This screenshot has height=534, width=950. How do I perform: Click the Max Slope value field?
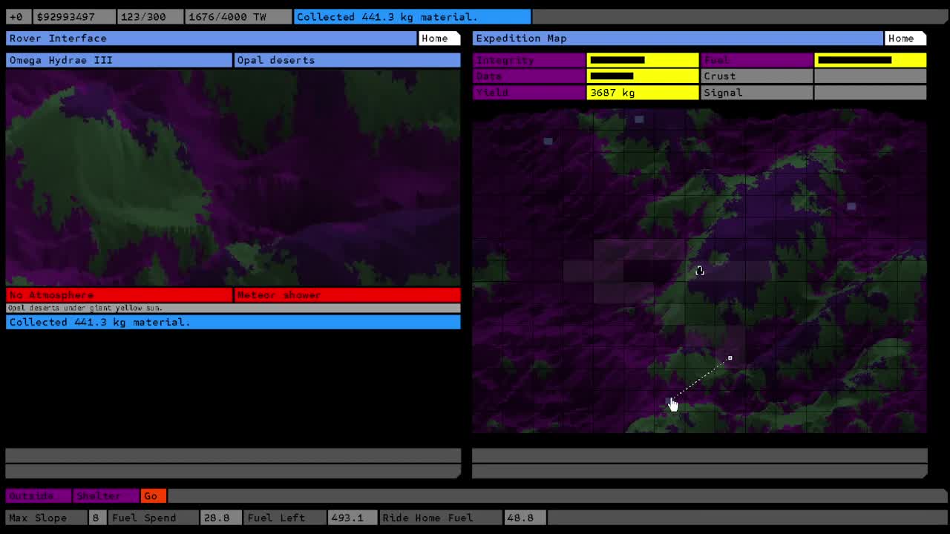[96, 518]
